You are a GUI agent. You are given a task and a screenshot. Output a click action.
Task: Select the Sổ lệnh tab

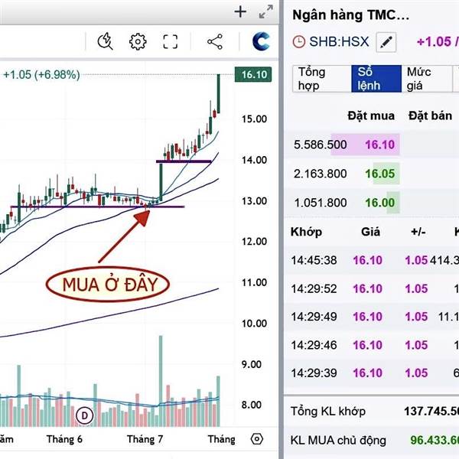coord(376,79)
